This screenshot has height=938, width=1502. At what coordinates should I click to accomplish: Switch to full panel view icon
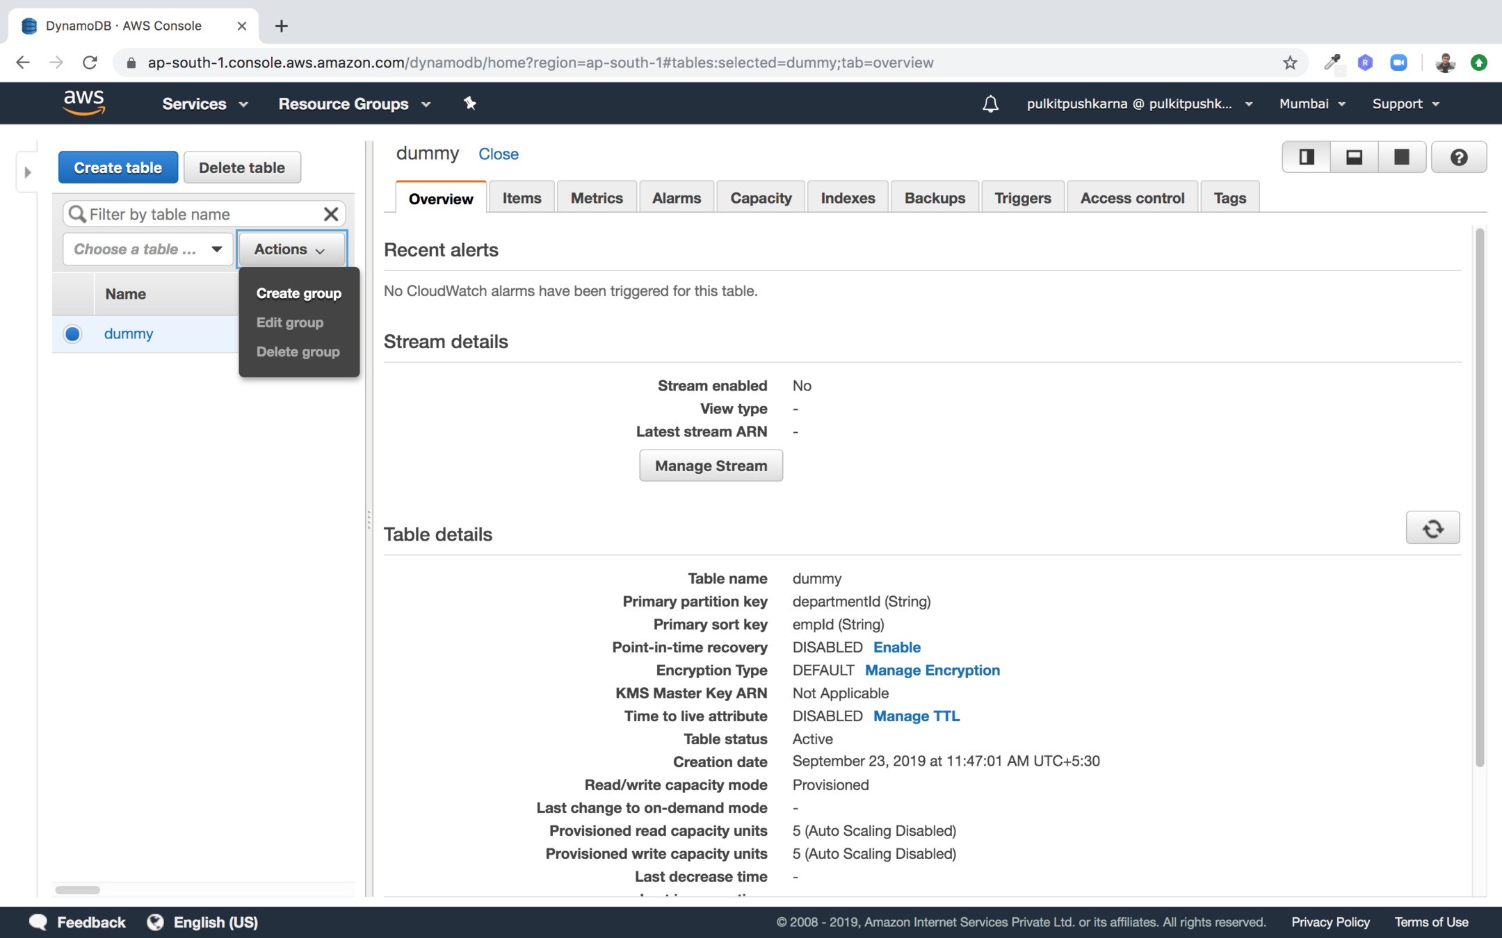[x=1402, y=157]
